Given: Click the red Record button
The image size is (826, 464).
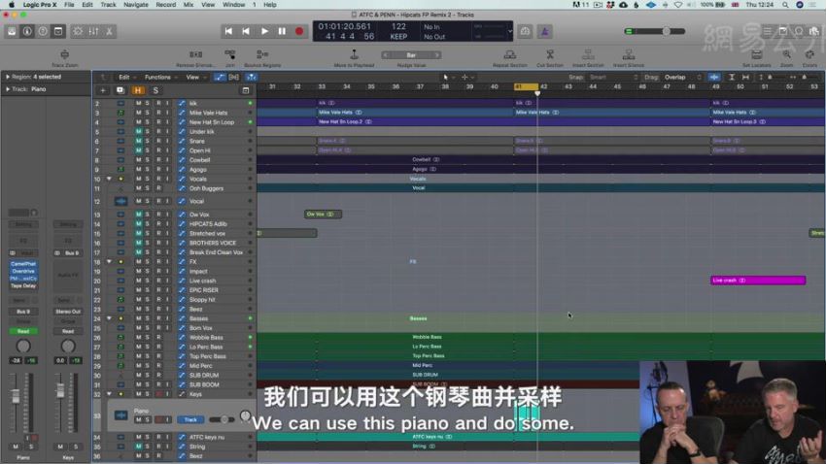Looking at the screenshot, I should (299, 32).
